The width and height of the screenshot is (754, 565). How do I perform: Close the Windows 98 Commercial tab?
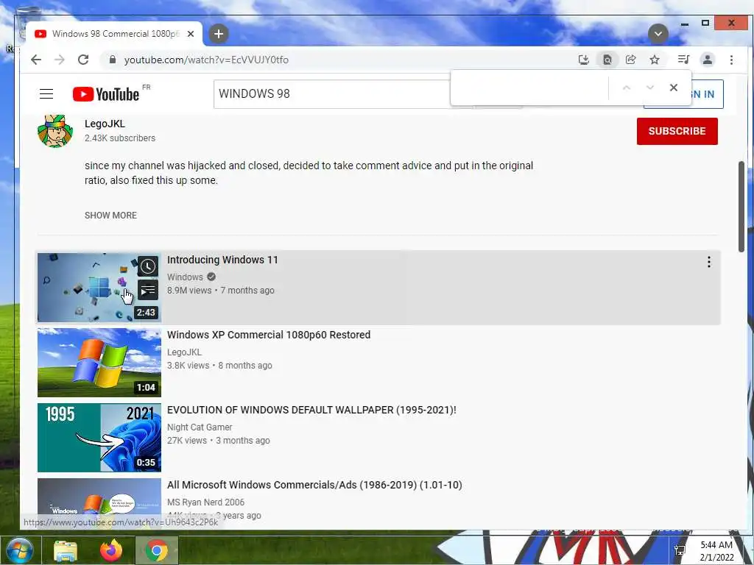click(191, 34)
